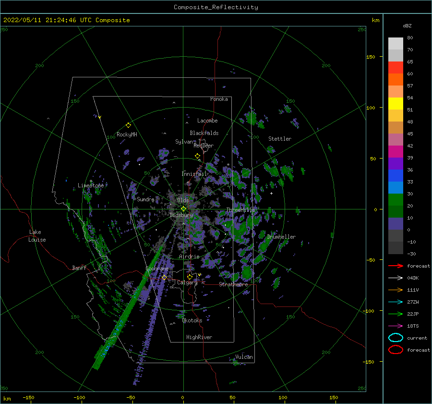Click the km unit label at top right
This screenshot has width=432, height=404.
coord(375,20)
